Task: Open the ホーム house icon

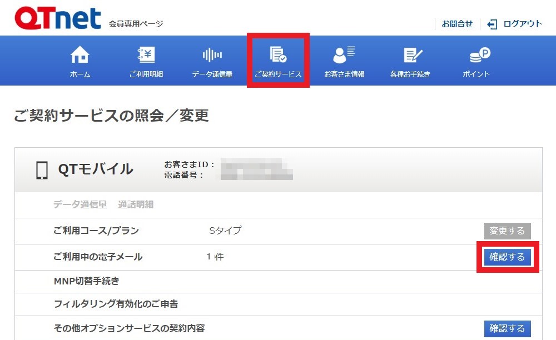Action: pos(80,54)
